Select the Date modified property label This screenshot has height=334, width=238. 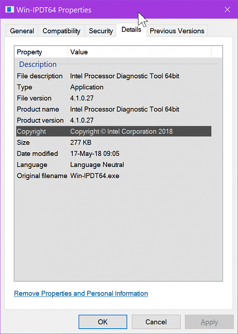(38, 154)
